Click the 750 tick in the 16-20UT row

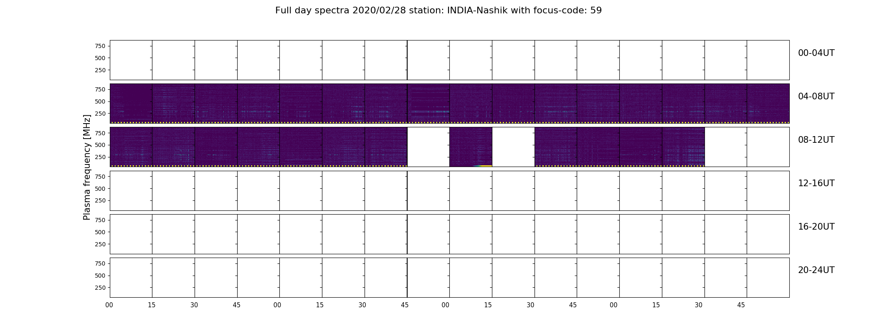[100, 220]
